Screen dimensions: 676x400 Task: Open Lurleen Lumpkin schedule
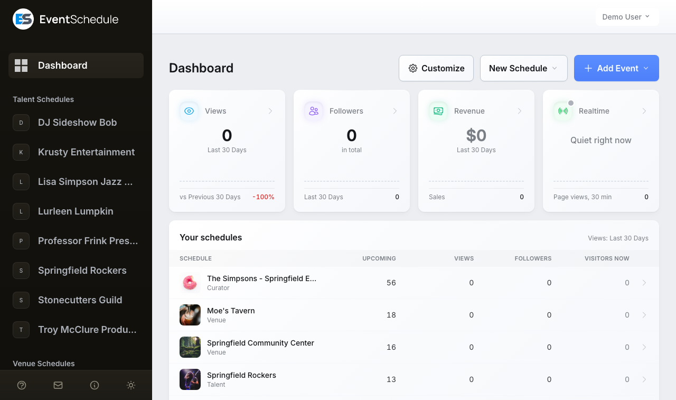tap(76, 211)
